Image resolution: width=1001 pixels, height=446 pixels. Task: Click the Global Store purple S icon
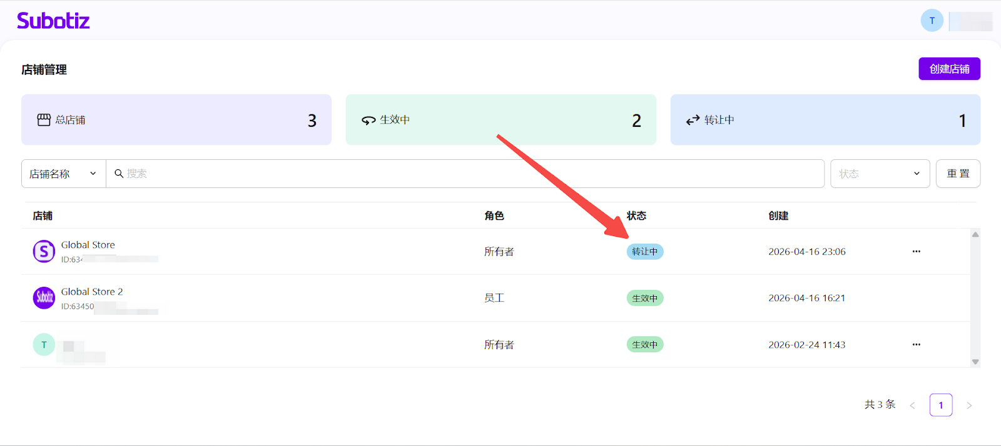[44, 252]
